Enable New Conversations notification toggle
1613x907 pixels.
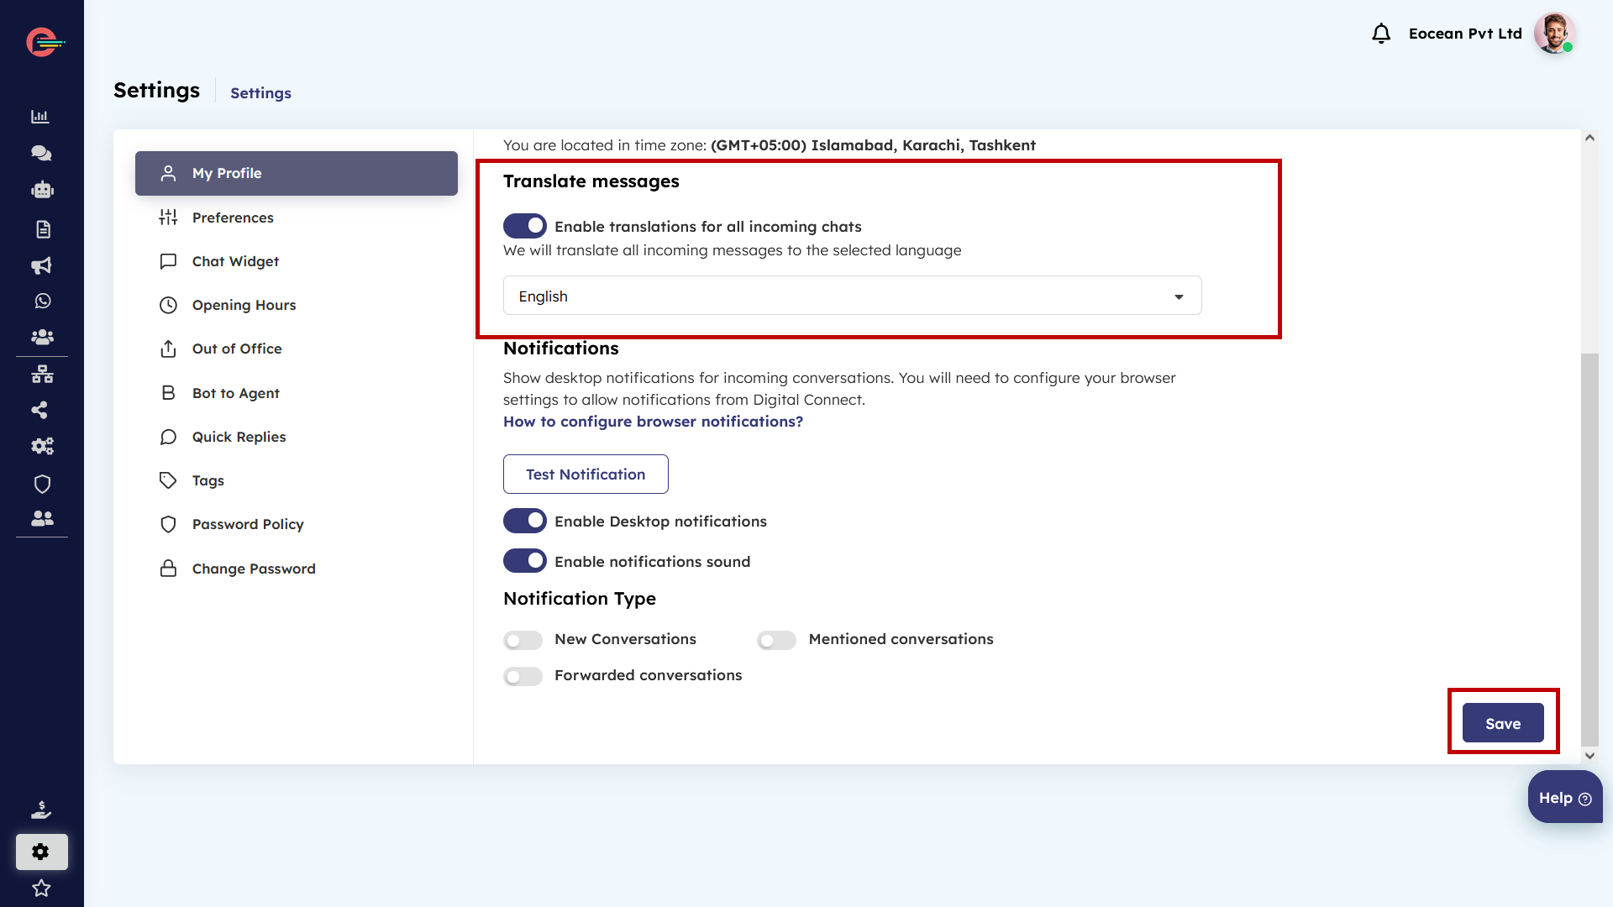[523, 641]
